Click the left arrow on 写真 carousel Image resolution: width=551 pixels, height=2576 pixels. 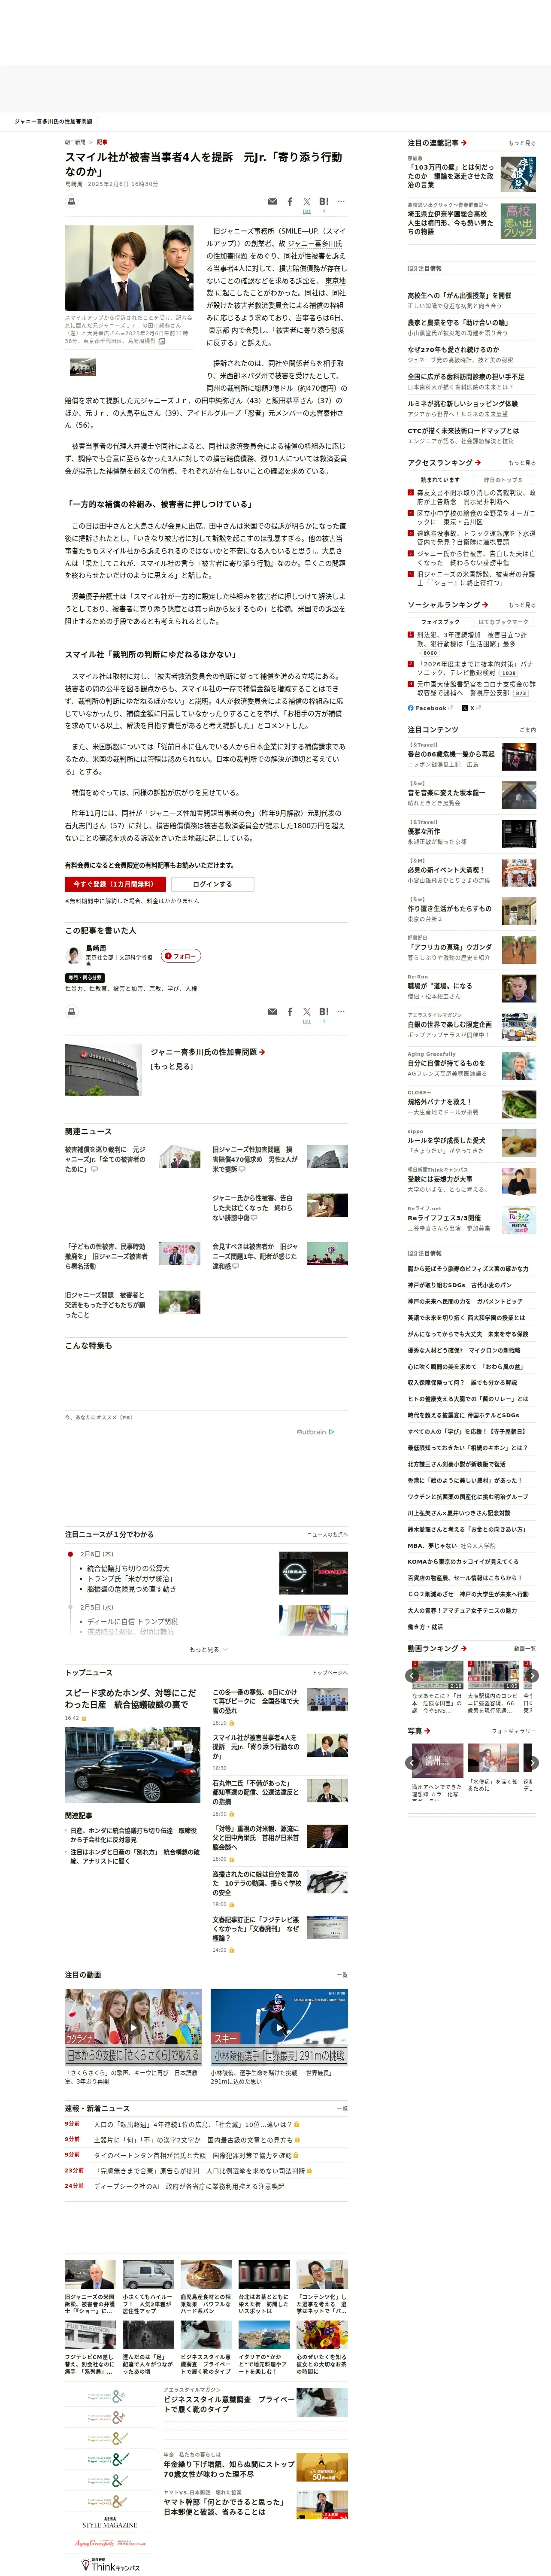[x=412, y=1763]
